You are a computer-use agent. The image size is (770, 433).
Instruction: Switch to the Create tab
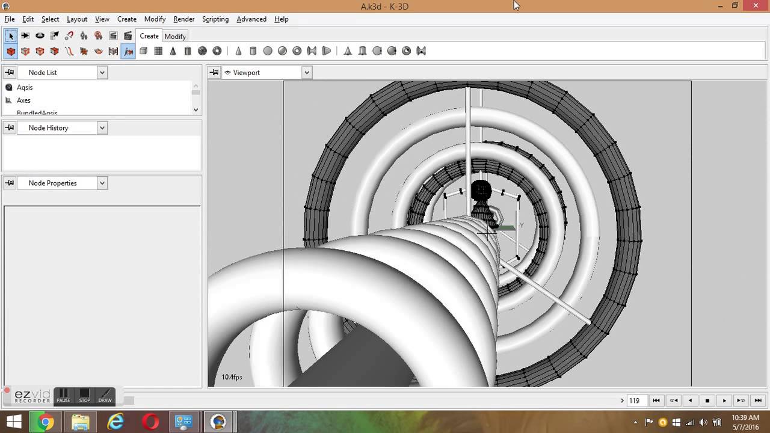coord(149,36)
